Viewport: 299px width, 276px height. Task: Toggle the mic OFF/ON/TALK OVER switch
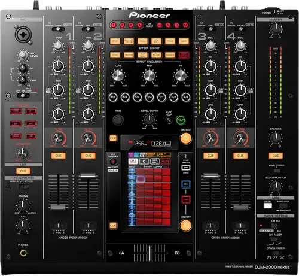point(23,96)
